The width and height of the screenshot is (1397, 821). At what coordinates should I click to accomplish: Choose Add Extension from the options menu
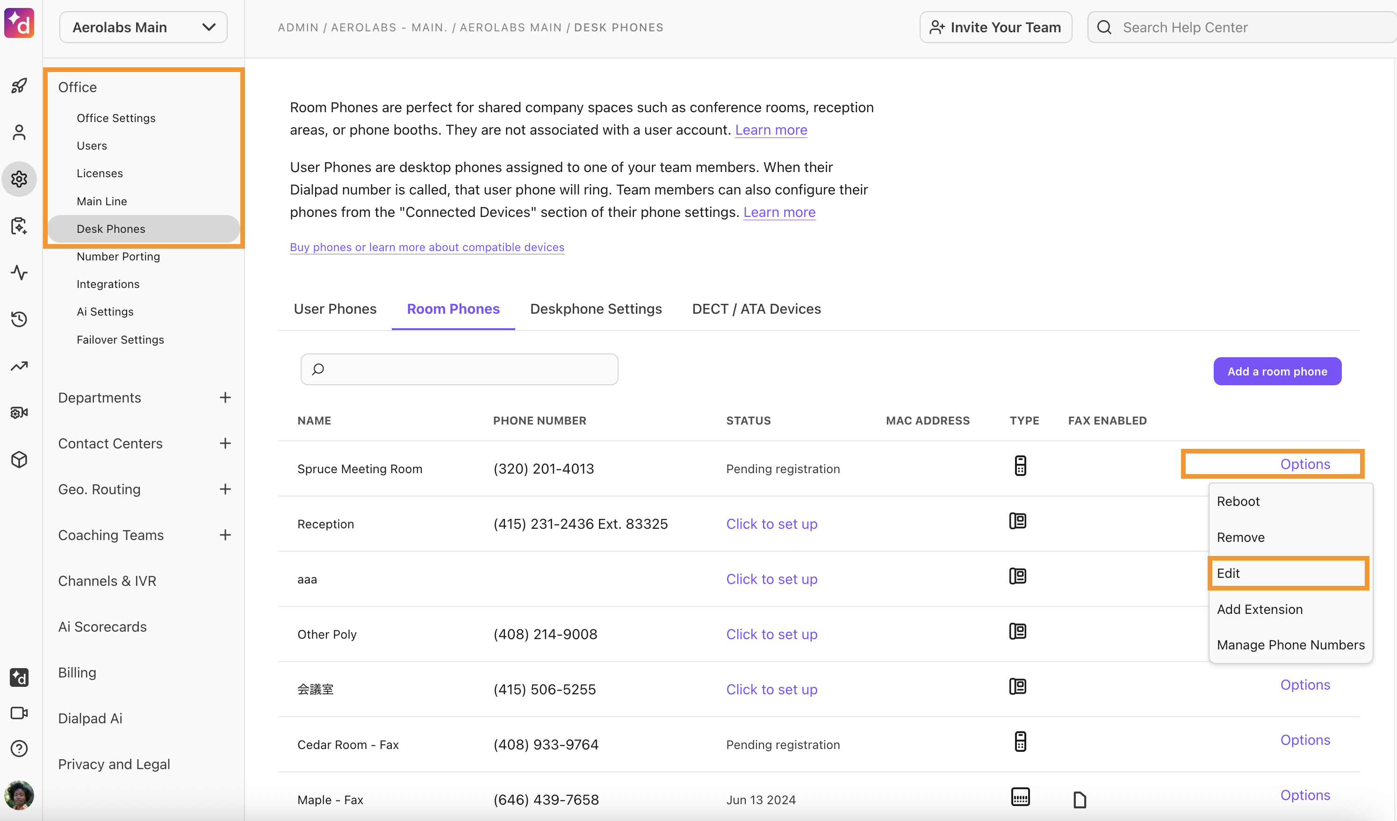click(1290, 609)
